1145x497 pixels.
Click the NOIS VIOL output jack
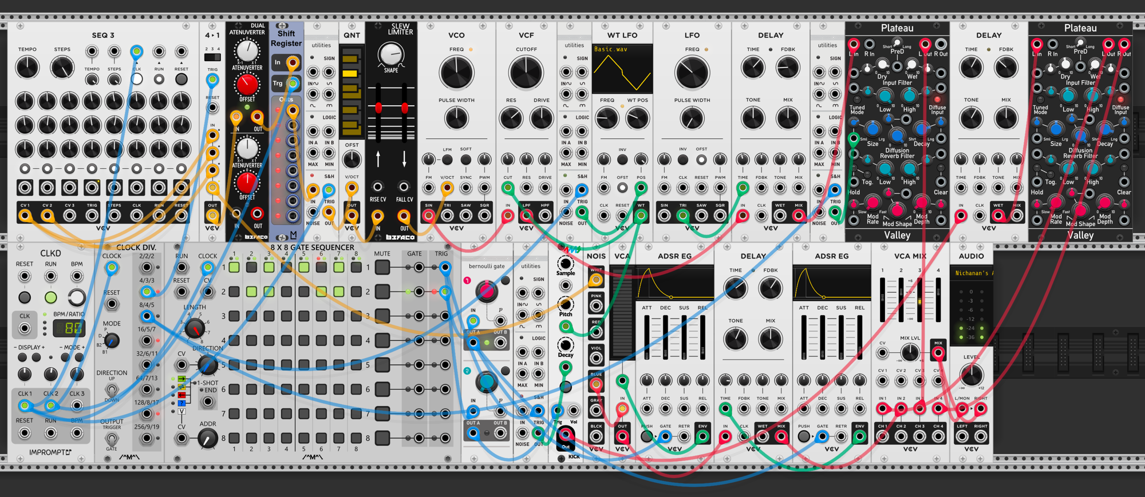point(596,358)
